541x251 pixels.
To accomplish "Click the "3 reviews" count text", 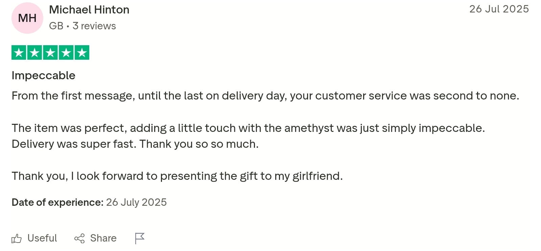I will (94, 26).
